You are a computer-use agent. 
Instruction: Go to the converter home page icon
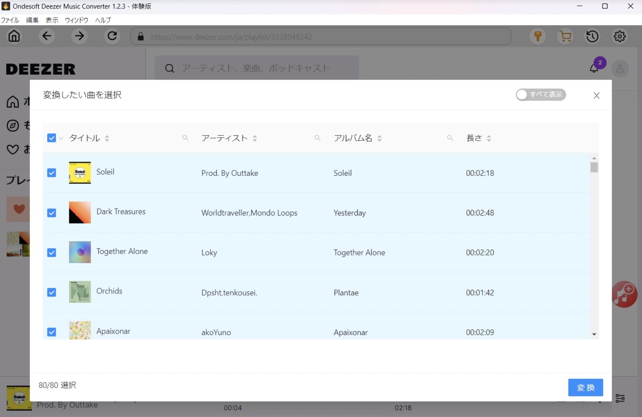(14, 36)
